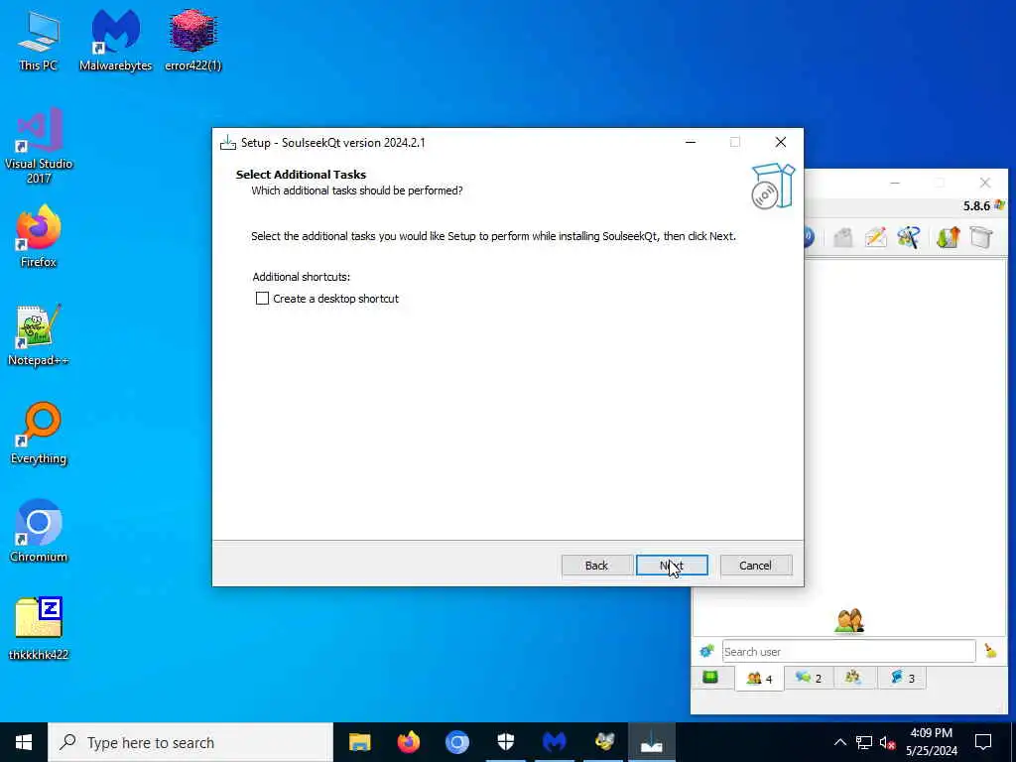
Task: Click the muted volume icon in tray
Action: [x=887, y=742]
